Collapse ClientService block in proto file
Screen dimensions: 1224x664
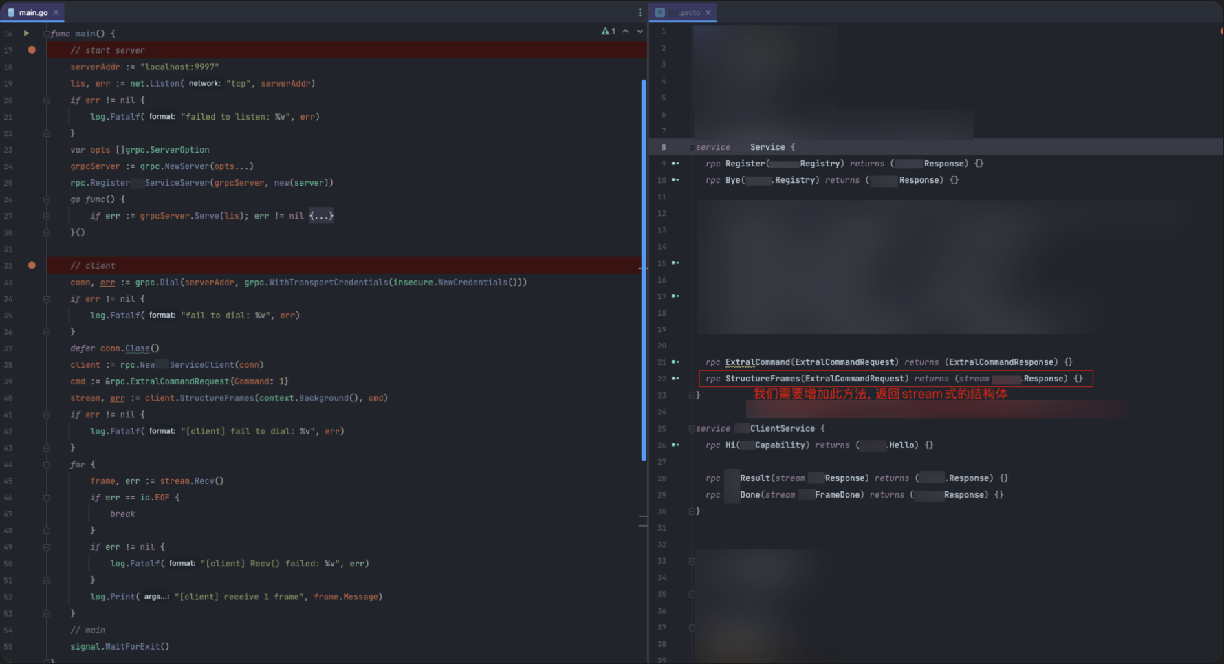click(692, 429)
